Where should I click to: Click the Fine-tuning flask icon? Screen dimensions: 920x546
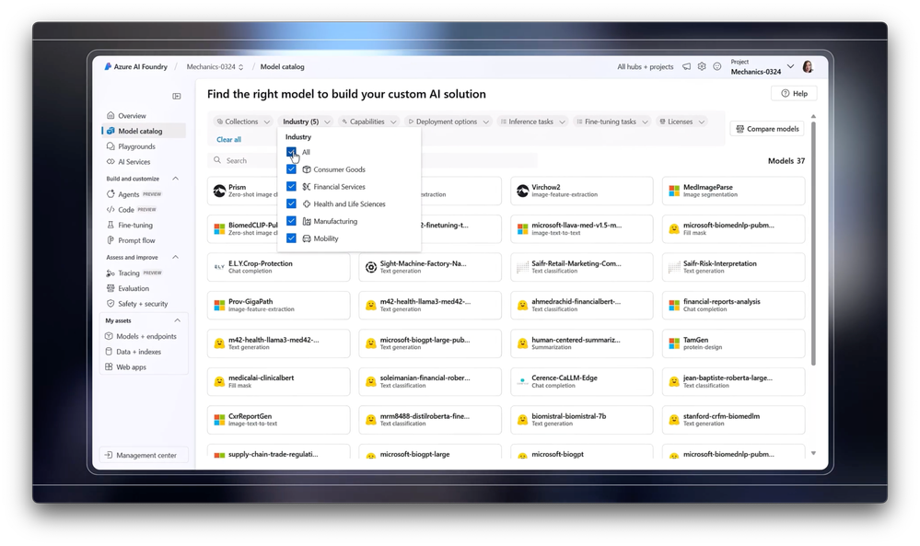coord(111,225)
